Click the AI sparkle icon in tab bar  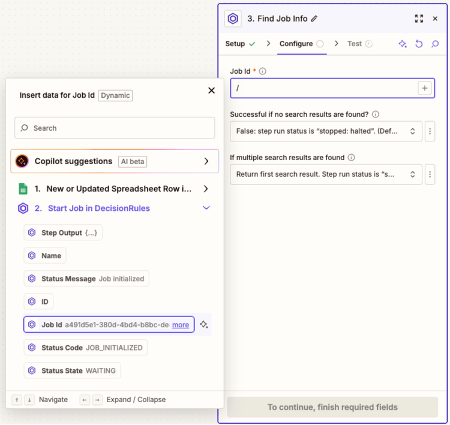403,44
